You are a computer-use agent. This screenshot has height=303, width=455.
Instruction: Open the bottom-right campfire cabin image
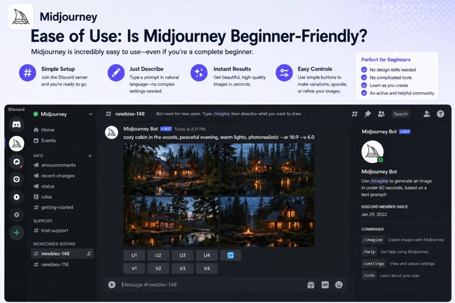(267, 222)
